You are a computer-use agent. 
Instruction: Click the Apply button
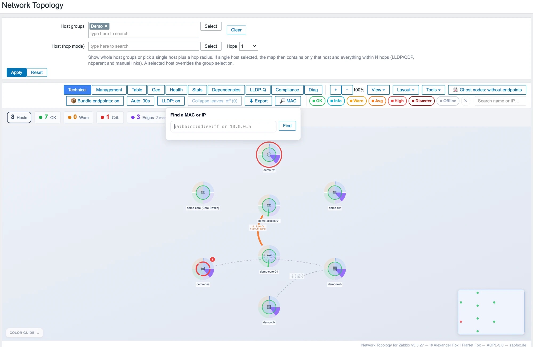point(17,72)
